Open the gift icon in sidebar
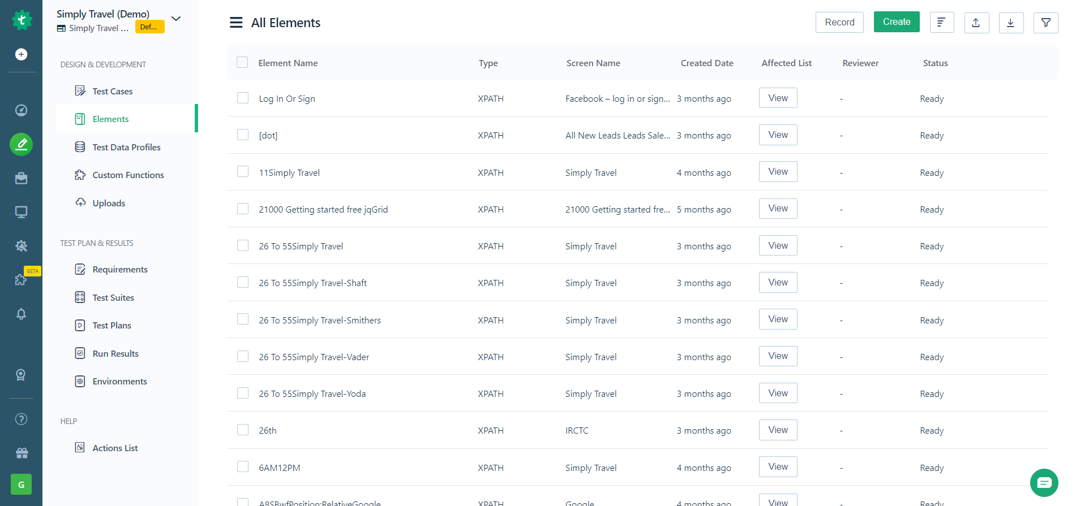Screen dimensions: 1076x506 pos(21,453)
